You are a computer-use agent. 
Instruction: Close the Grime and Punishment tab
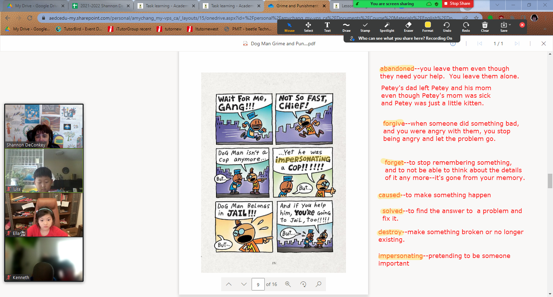(324, 6)
